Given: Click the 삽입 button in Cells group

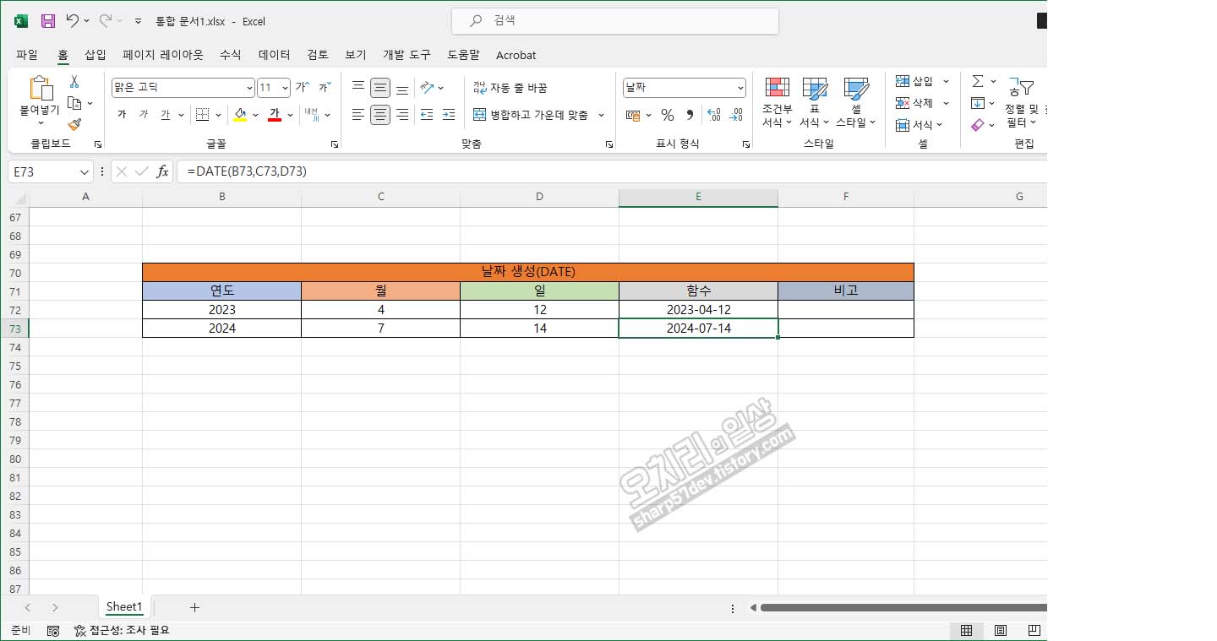Looking at the screenshot, I should 915,81.
